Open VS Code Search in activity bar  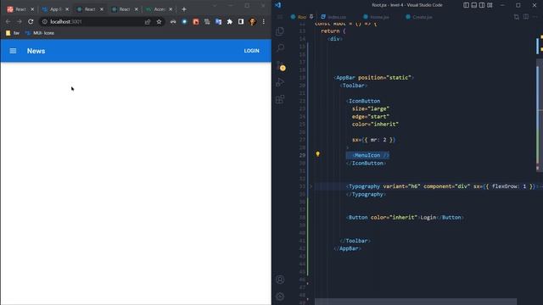coord(280,47)
